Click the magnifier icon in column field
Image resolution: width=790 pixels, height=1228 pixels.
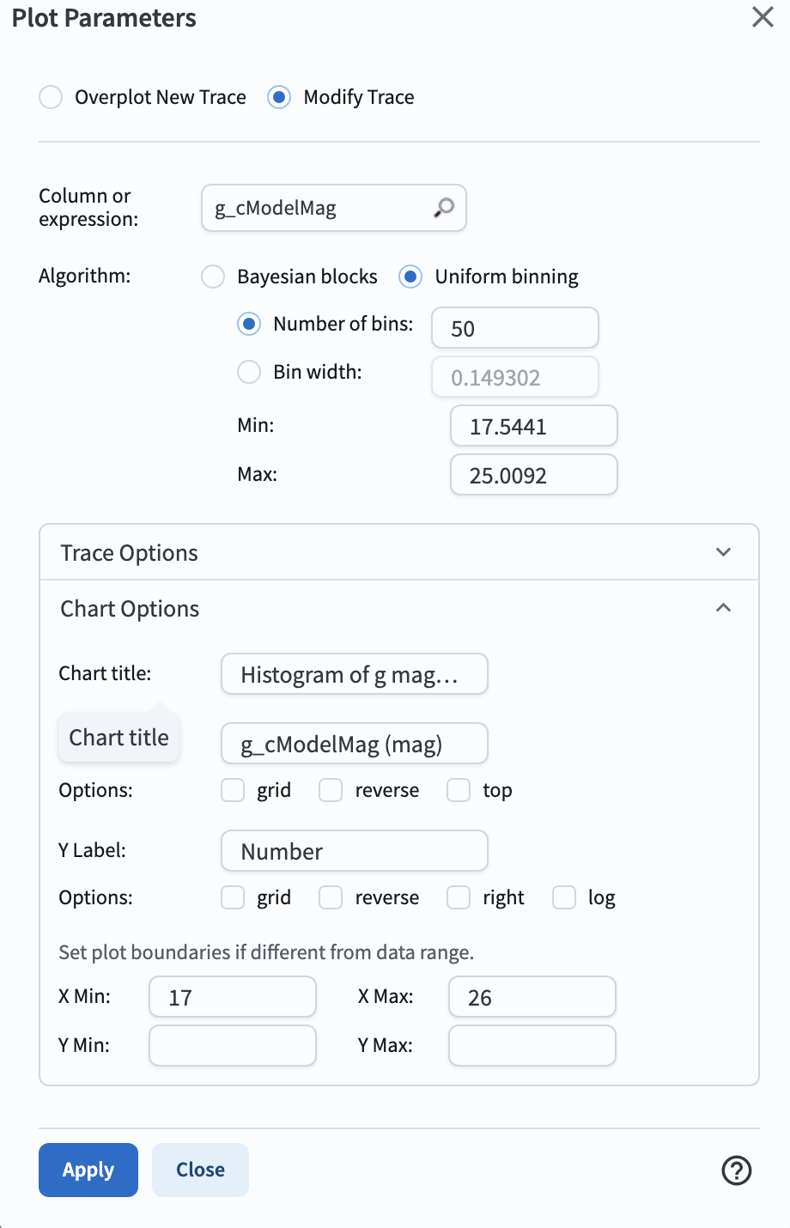point(444,208)
